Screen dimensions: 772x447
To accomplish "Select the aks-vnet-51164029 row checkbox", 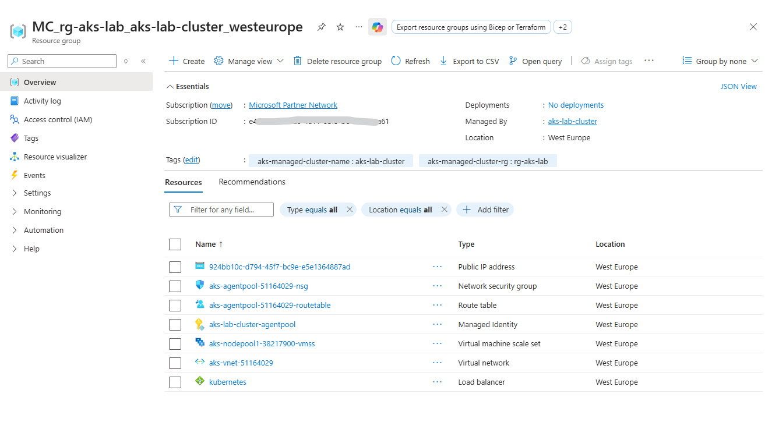I will pos(175,363).
